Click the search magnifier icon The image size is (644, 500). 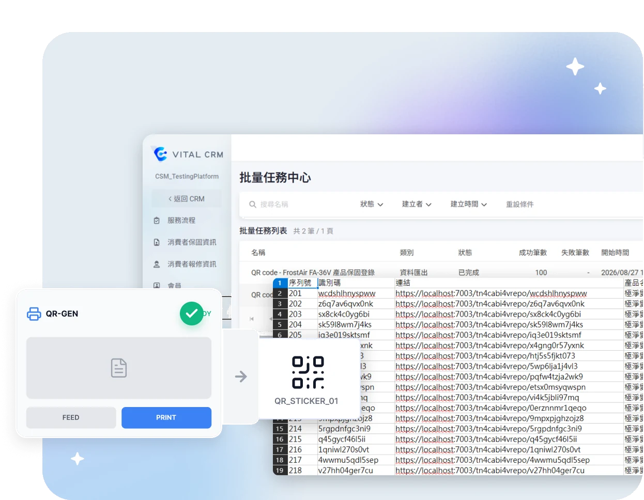pos(253,205)
